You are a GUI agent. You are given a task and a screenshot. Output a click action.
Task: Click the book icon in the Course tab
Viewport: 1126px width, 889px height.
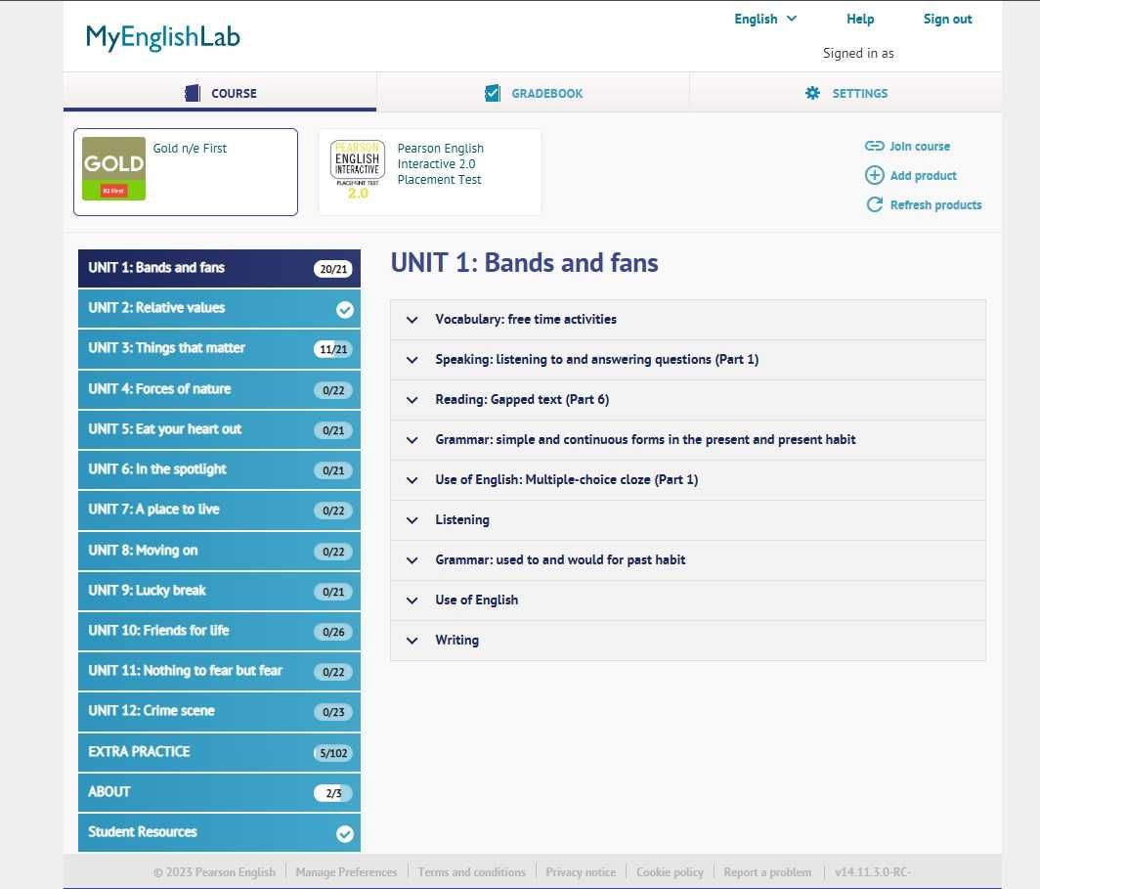tap(193, 93)
